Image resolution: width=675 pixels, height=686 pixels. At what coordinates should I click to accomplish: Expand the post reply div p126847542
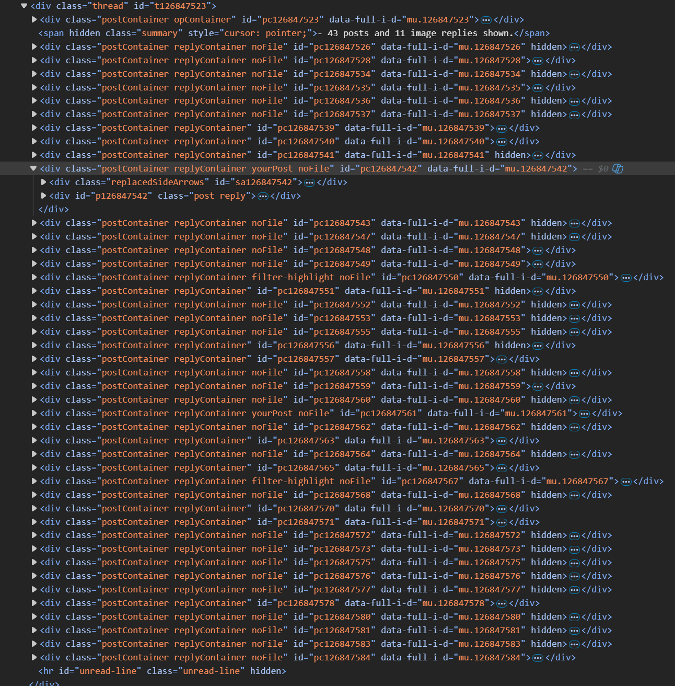click(x=44, y=196)
